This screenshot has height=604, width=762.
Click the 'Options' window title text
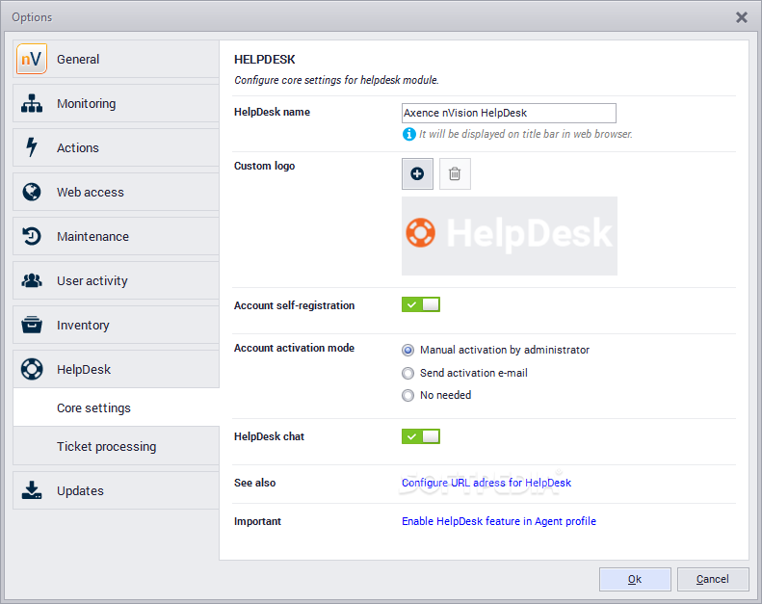pos(32,17)
